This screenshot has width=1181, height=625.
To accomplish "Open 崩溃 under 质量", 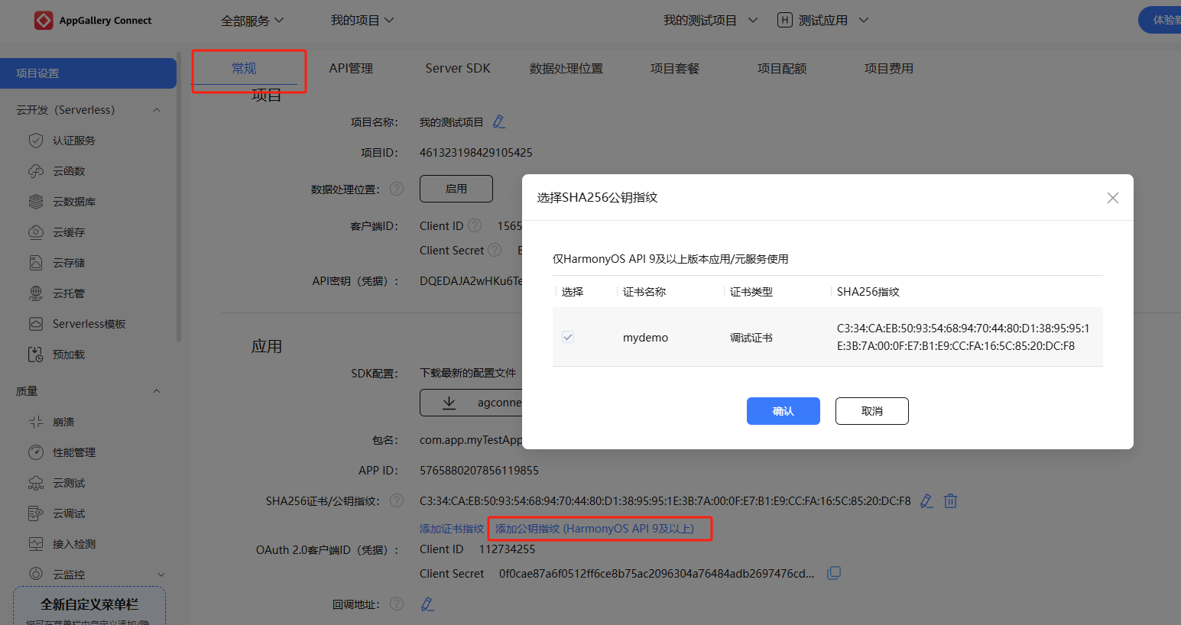I will 63,422.
